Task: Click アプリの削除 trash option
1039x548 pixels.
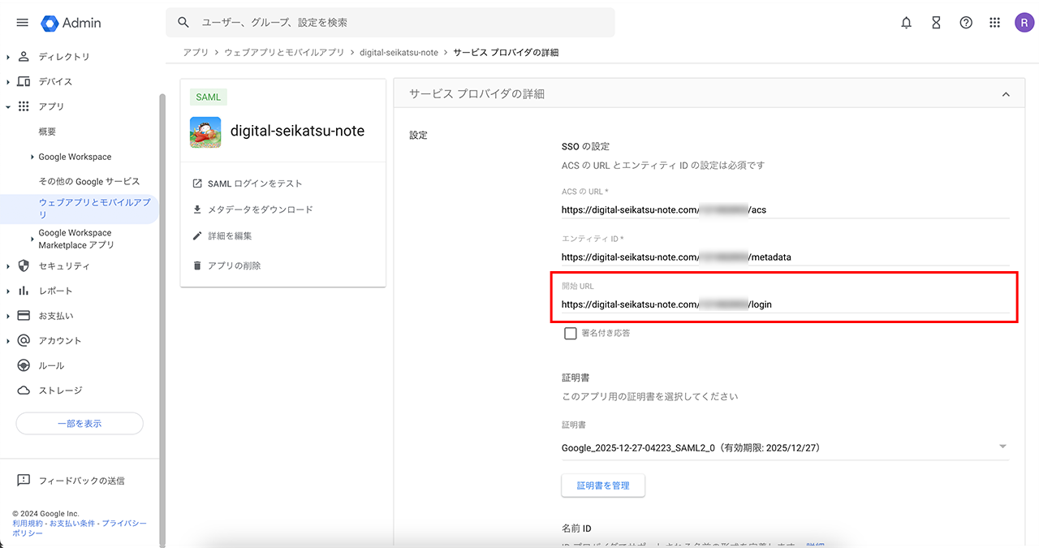Action: pos(234,265)
